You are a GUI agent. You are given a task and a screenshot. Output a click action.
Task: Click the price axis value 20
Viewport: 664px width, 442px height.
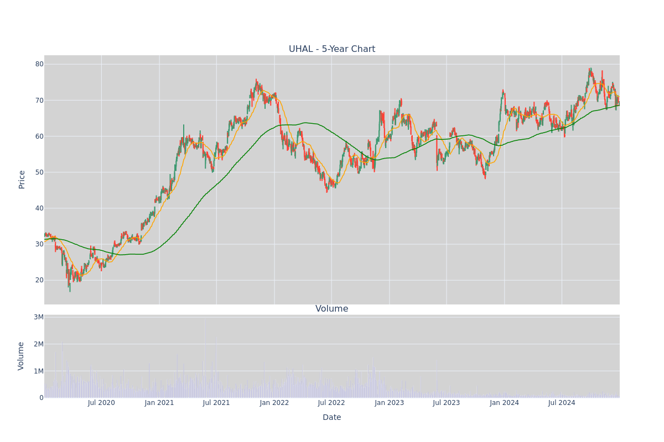pyautogui.click(x=39, y=280)
